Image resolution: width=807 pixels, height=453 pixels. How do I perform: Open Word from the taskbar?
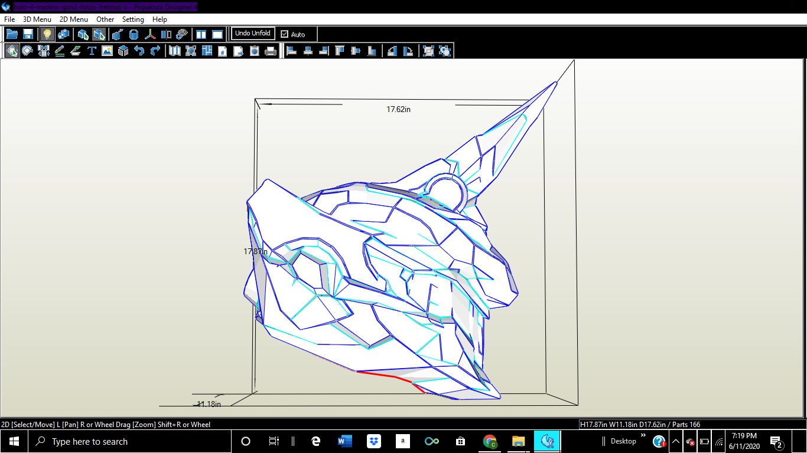tap(344, 441)
